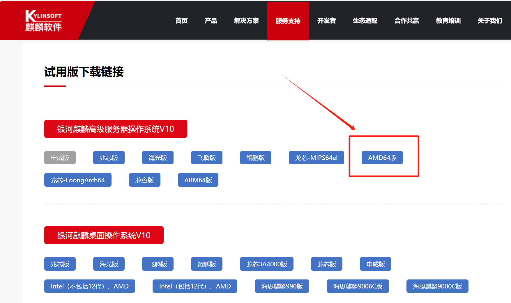Screen dimensions: 511x303
Task: Click the Kylinsoft 麒麟软件 logo
Action: tap(43, 20)
